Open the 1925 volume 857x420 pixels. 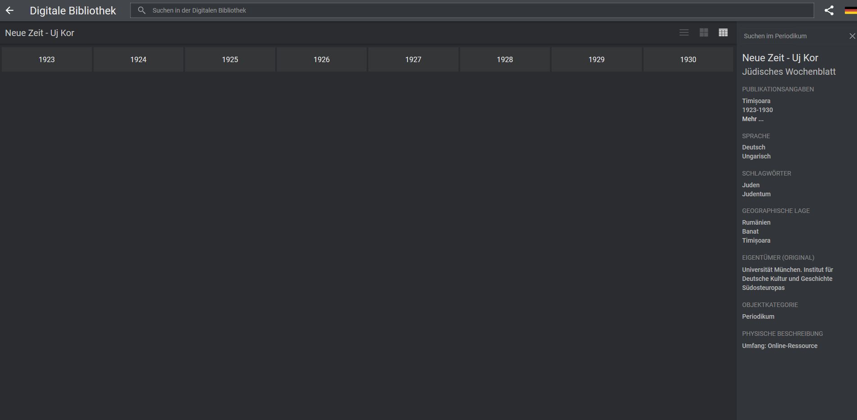click(x=230, y=59)
